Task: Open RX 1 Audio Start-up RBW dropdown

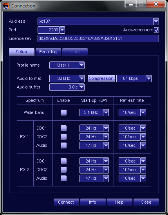Action: coord(106,145)
